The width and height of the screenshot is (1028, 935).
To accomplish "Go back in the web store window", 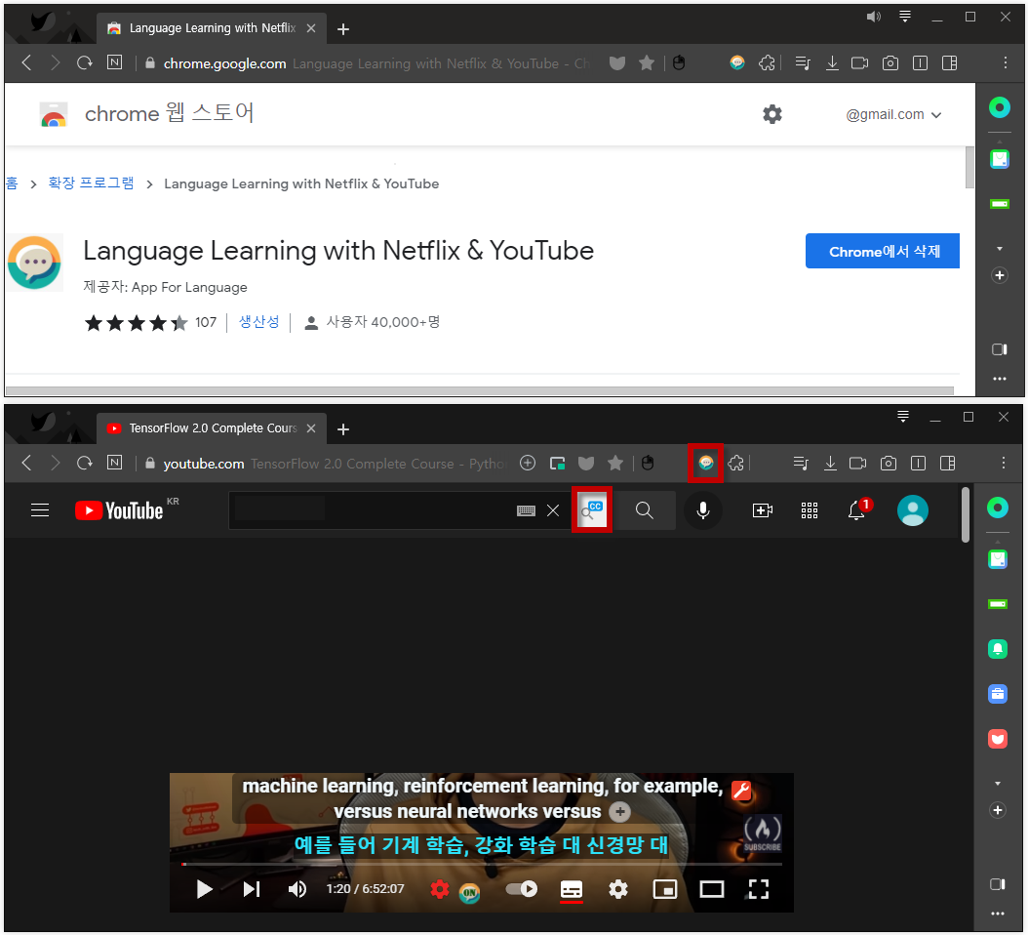I will [27, 63].
